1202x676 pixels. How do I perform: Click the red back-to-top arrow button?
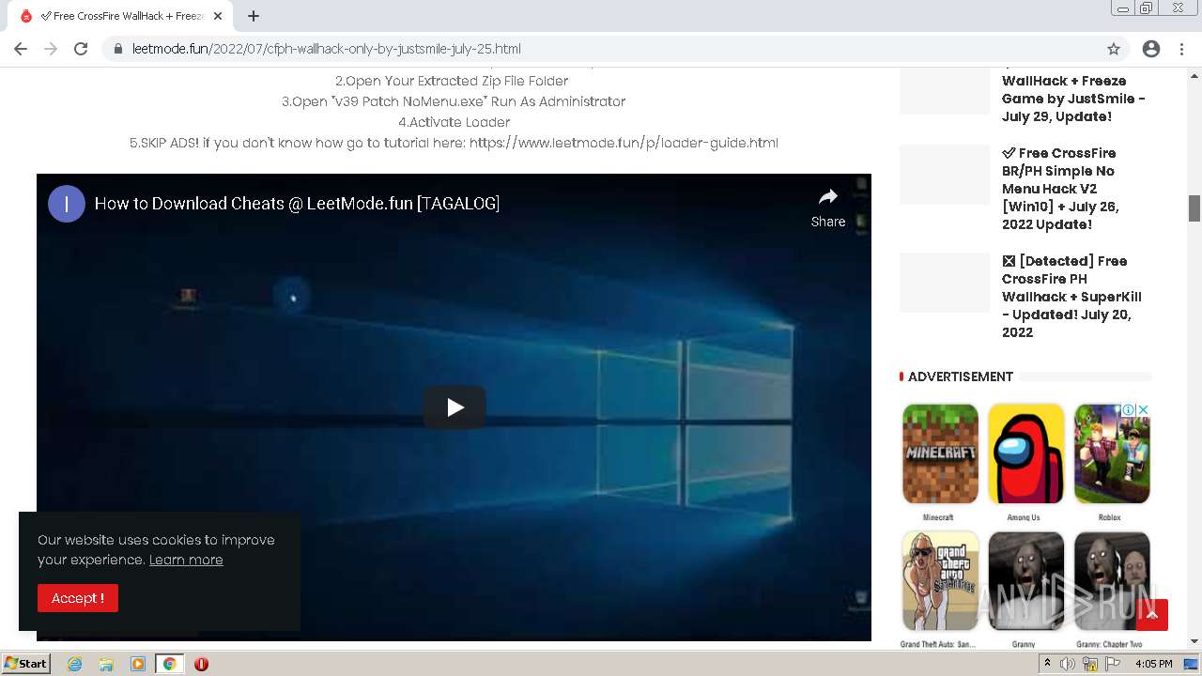pos(1152,615)
